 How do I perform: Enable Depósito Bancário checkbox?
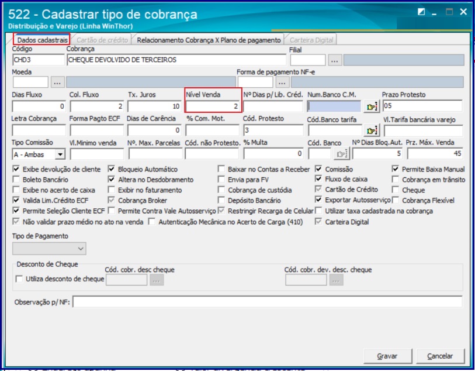tap(221, 200)
